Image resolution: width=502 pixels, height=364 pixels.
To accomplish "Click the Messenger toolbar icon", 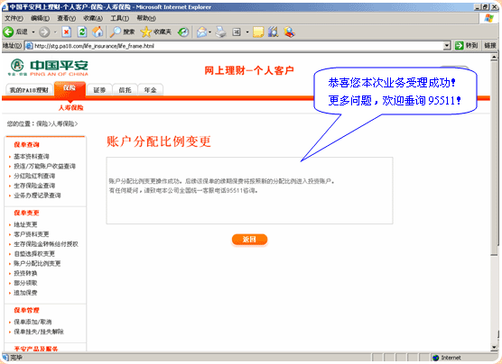I will click(x=289, y=32).
